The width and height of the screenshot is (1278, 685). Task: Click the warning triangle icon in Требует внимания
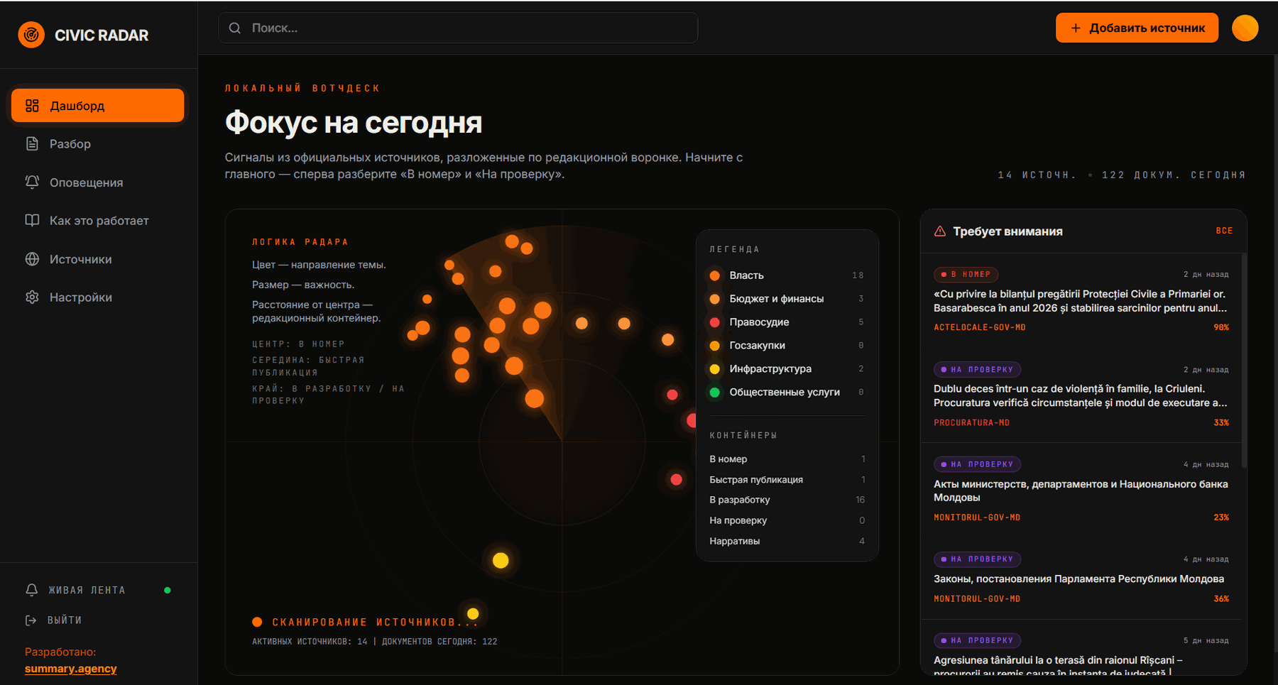click(x=940, y=231)
